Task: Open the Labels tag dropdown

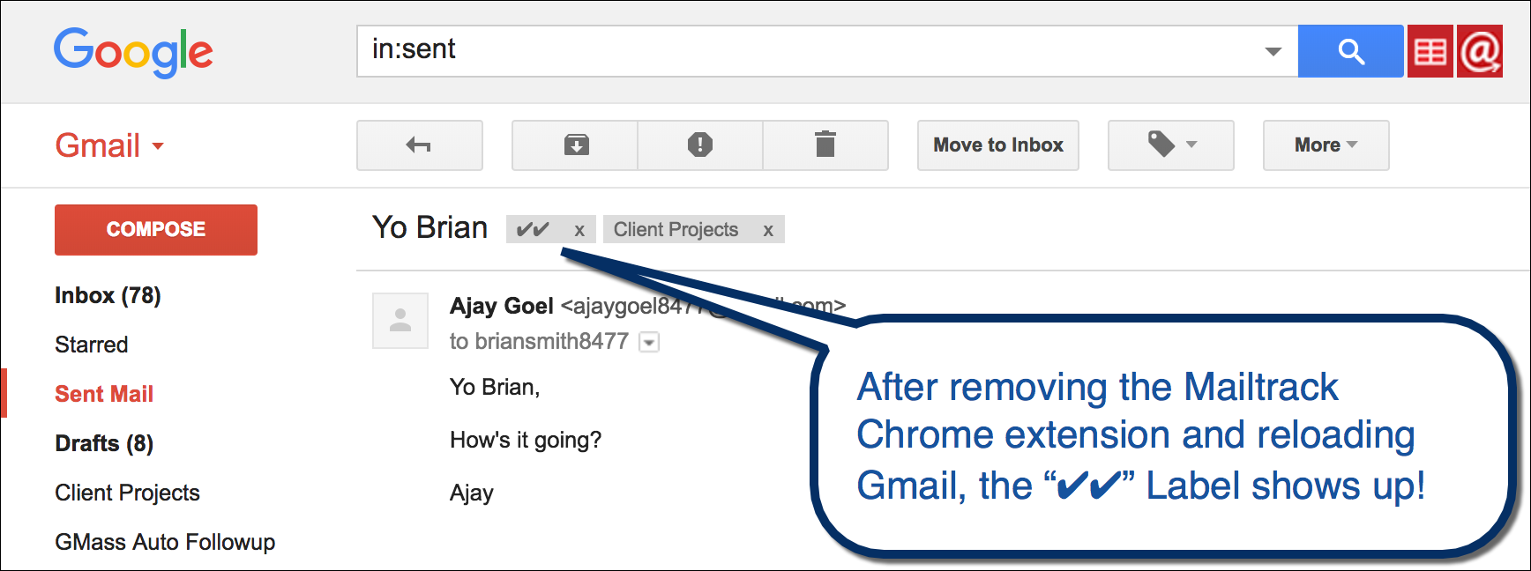Action: coord(1170,145)
